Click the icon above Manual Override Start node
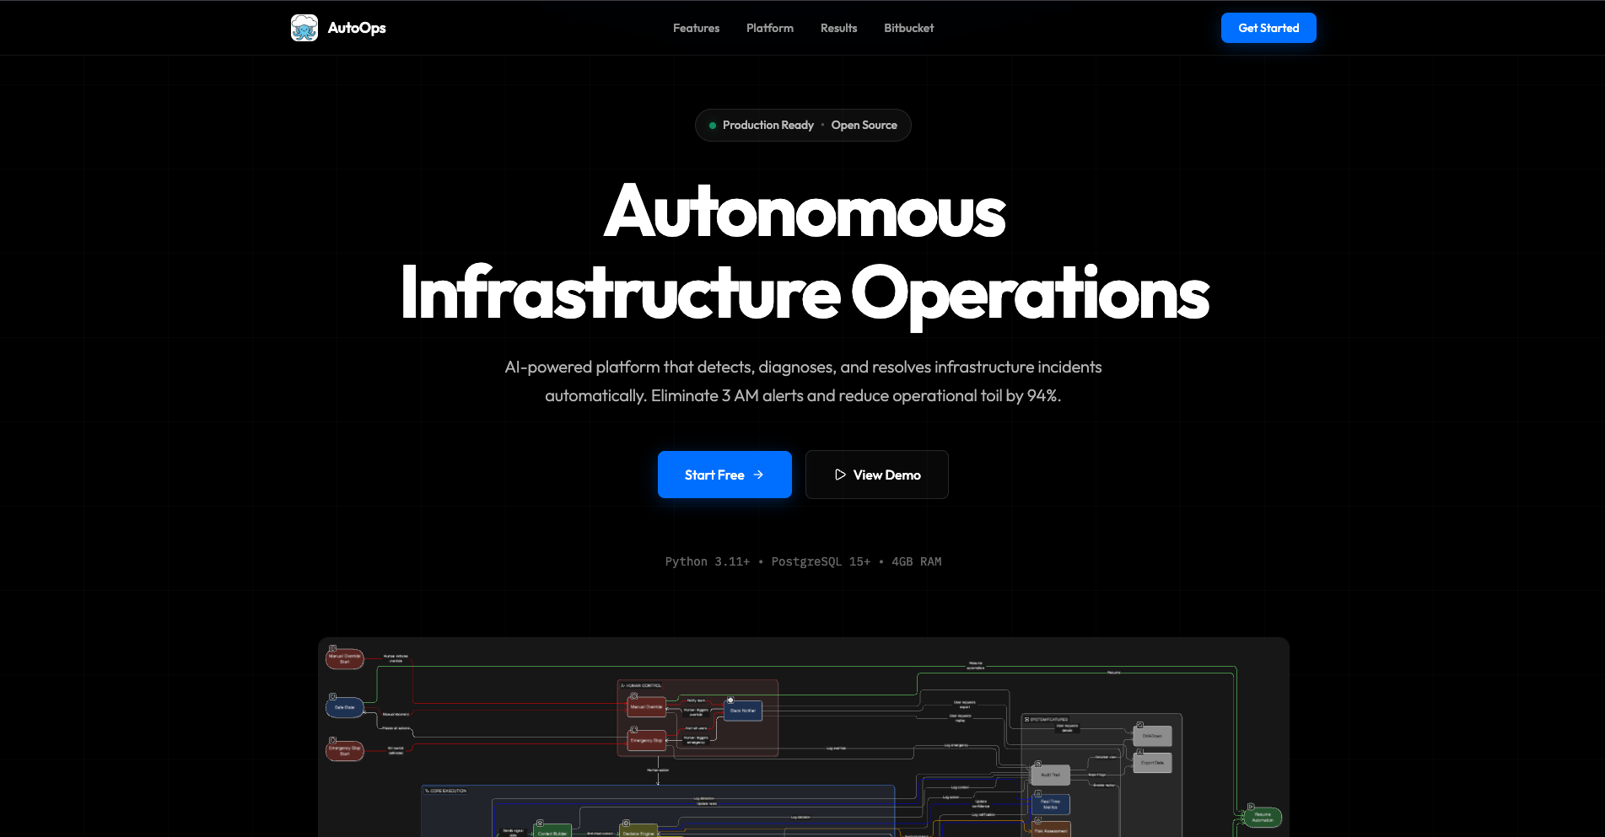Image resolution: width=1605 pixels, height=837 pixels. point(333,648)
